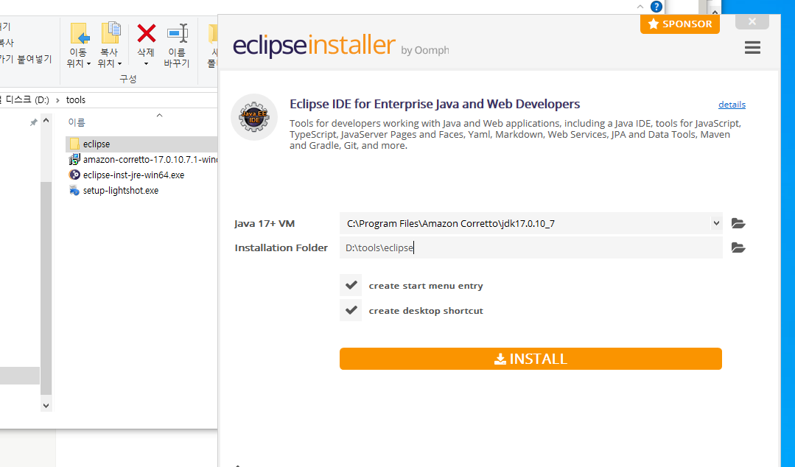Collapse the Explorer ribbon with the chevron
The image size is (795, 467).
640,7
